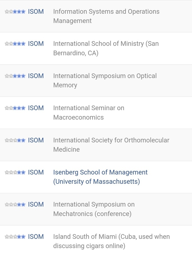Click ISOM acronym in Isenberg School row

(x=36, y=173)
